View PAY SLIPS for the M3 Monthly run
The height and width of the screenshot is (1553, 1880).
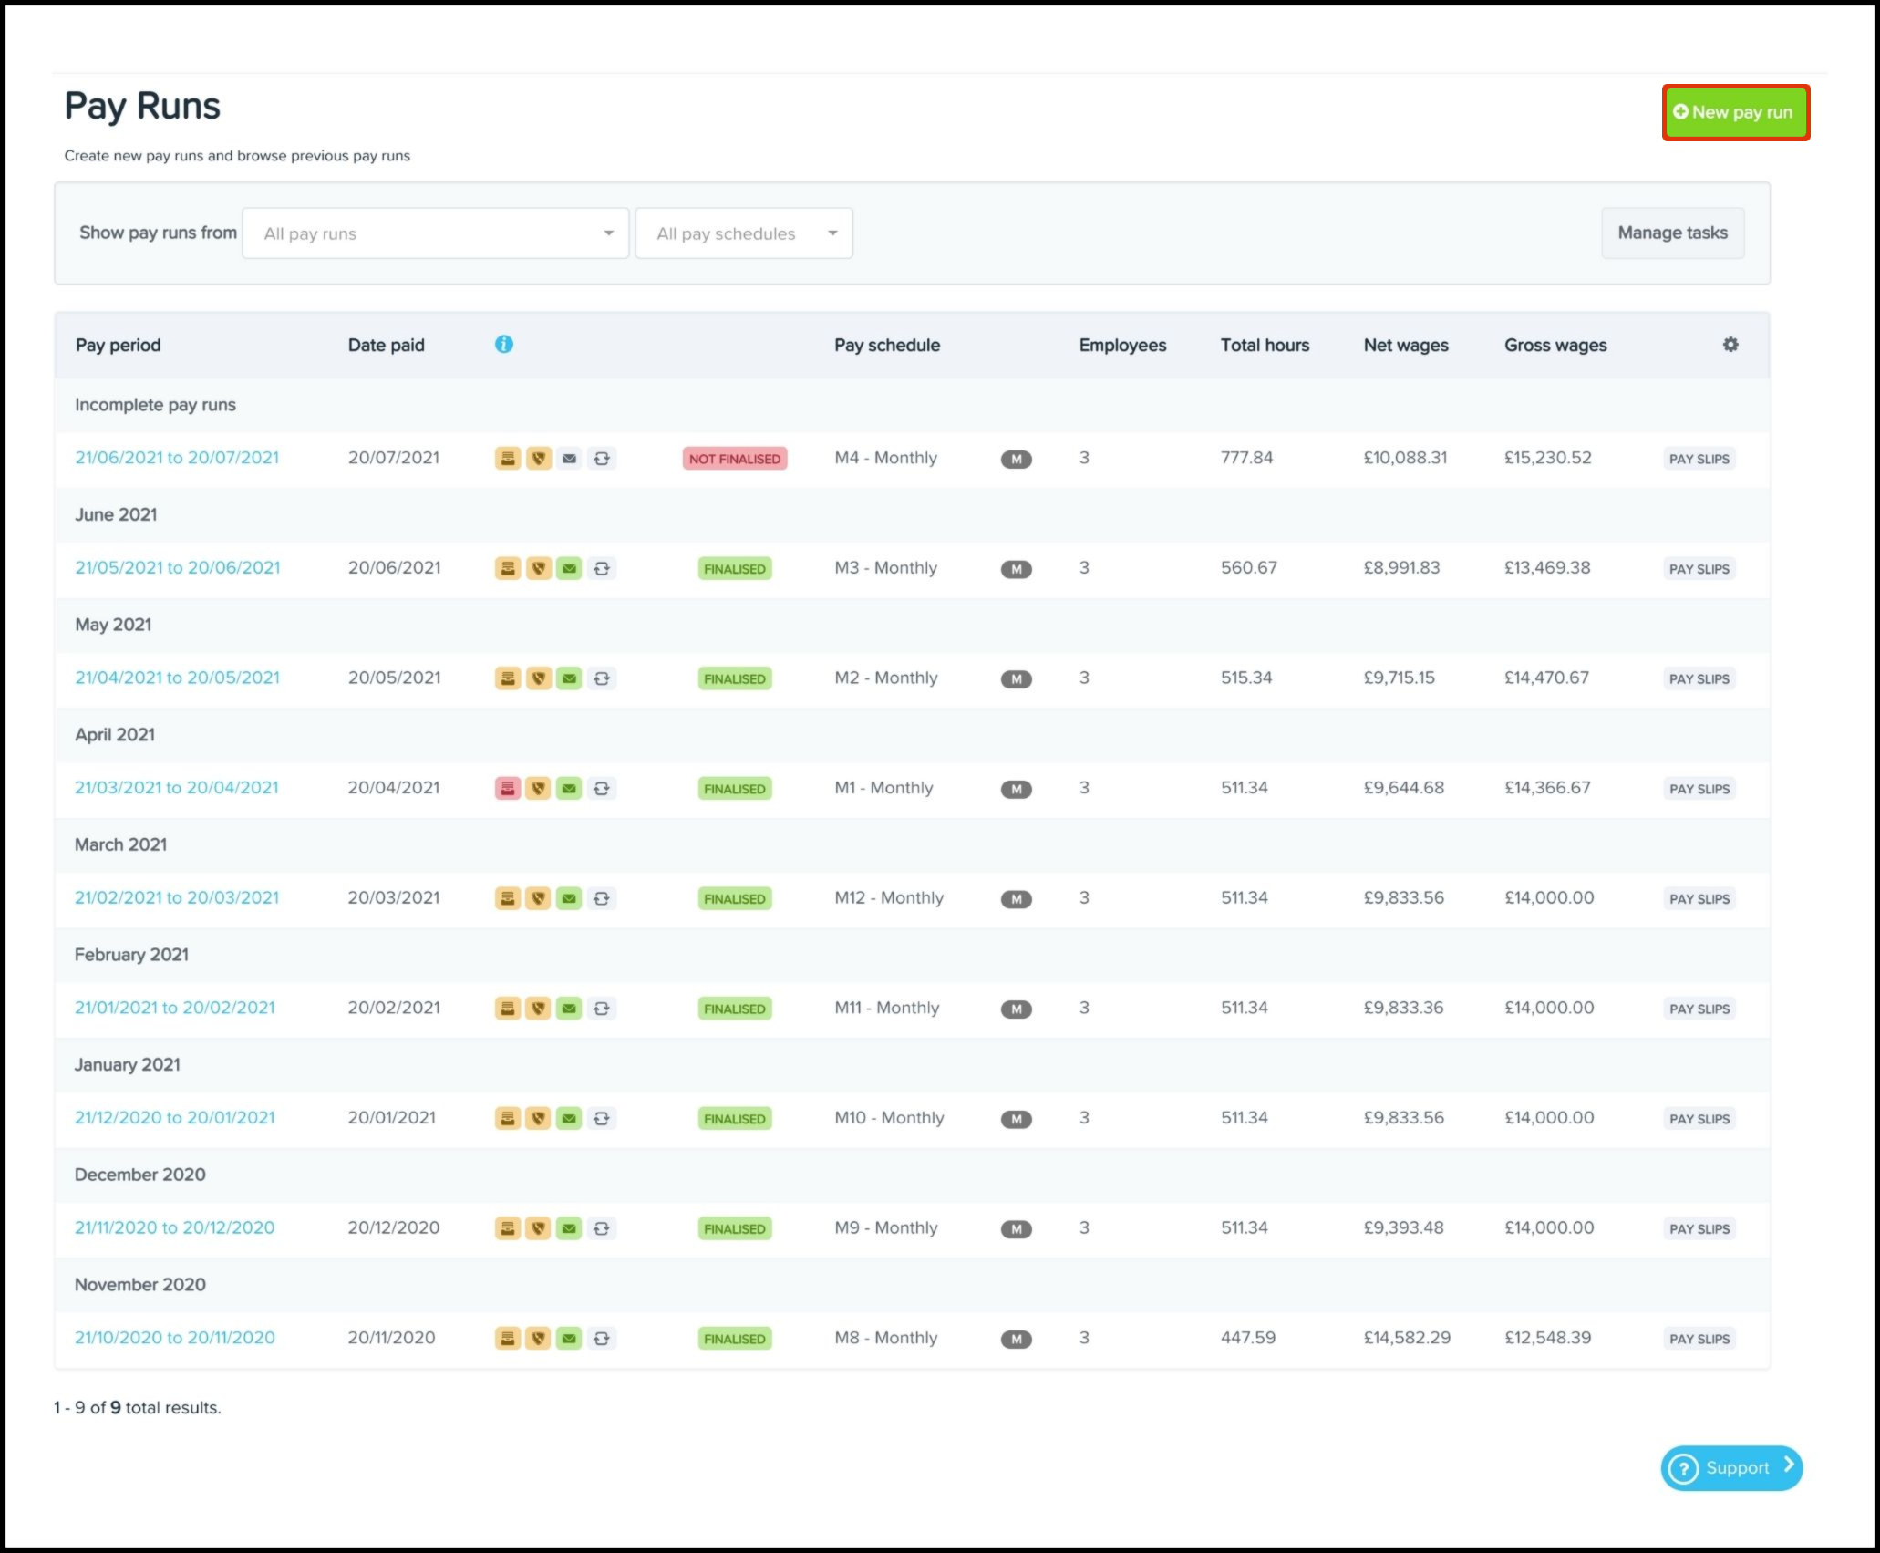[1699, 569]
